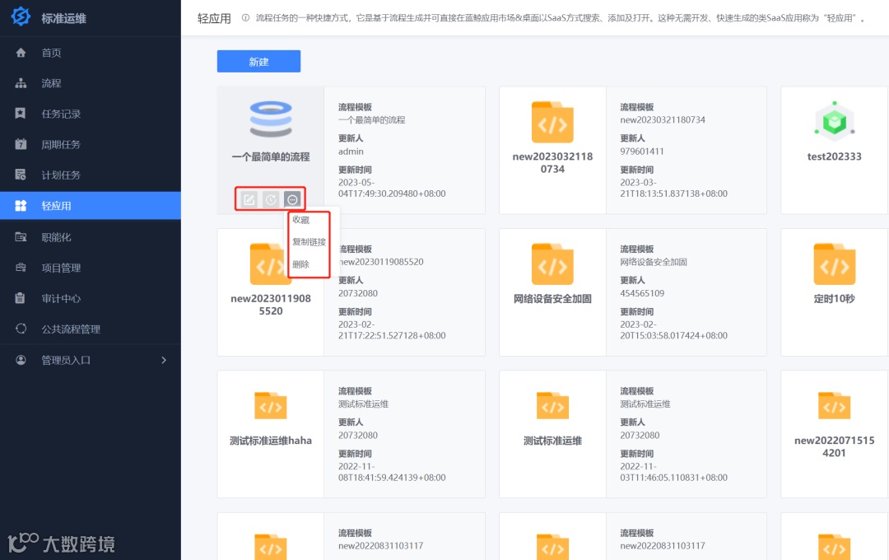Click the info icon beside 轻应用 title
The height and width of the screenshot is (560, 889).
(x=245, y=17)
